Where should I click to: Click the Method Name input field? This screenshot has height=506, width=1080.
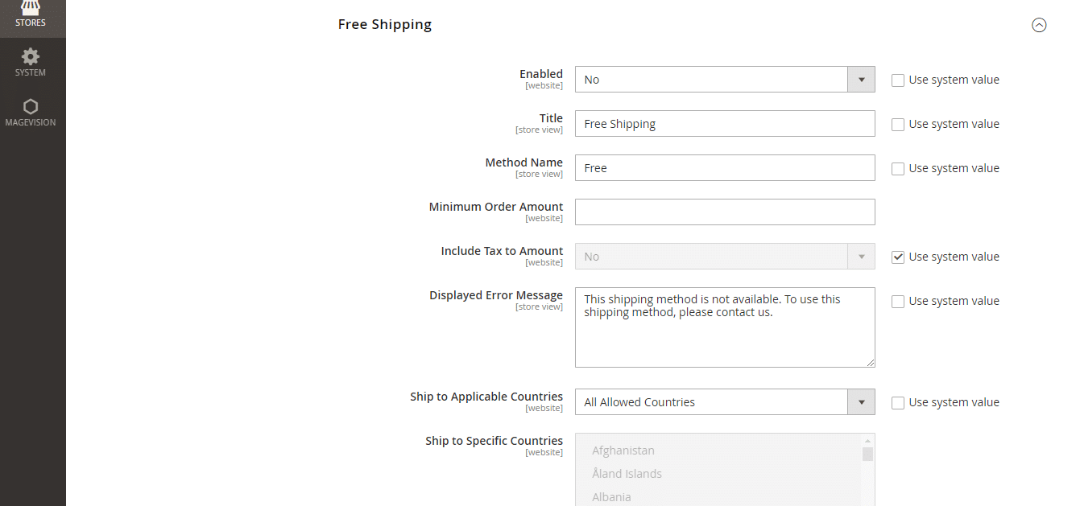(x=725, y=168)
